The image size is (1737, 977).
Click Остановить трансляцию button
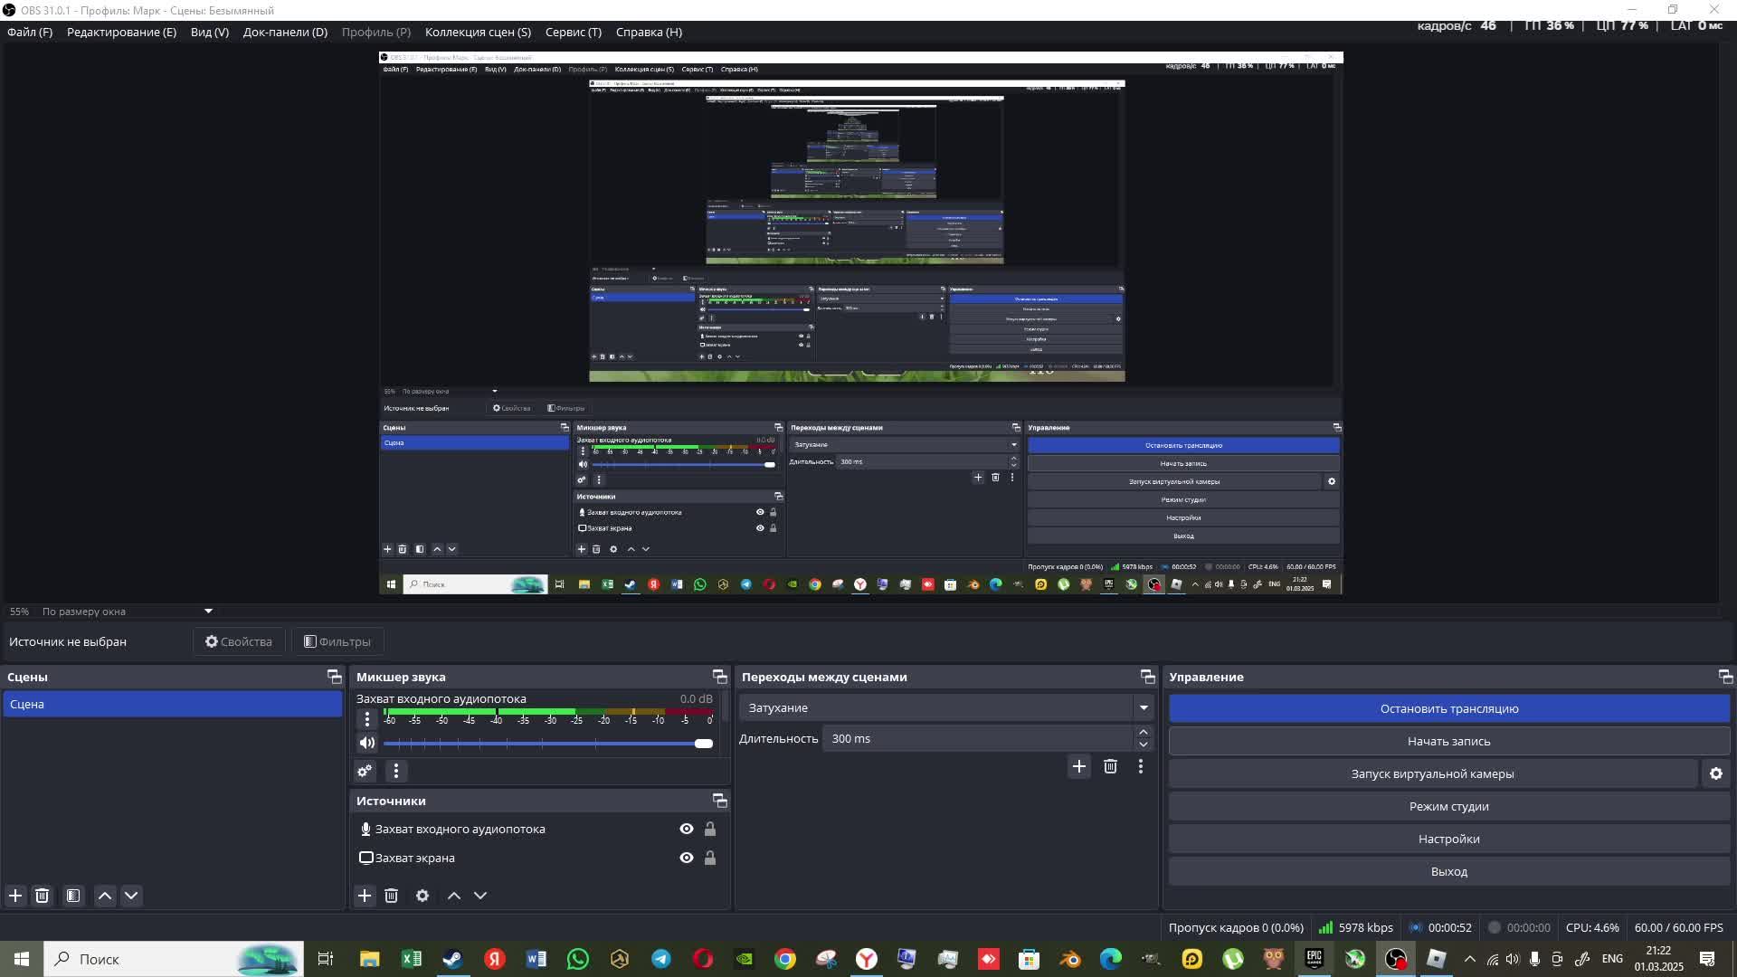(x=1448, y=708)
